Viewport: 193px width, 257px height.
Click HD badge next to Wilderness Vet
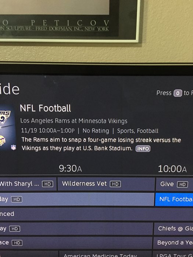[115, 184]
